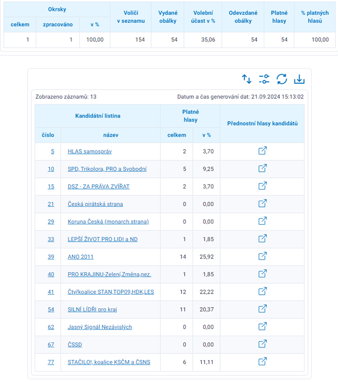
Task: Click the název column header
Action: (111, 135)
